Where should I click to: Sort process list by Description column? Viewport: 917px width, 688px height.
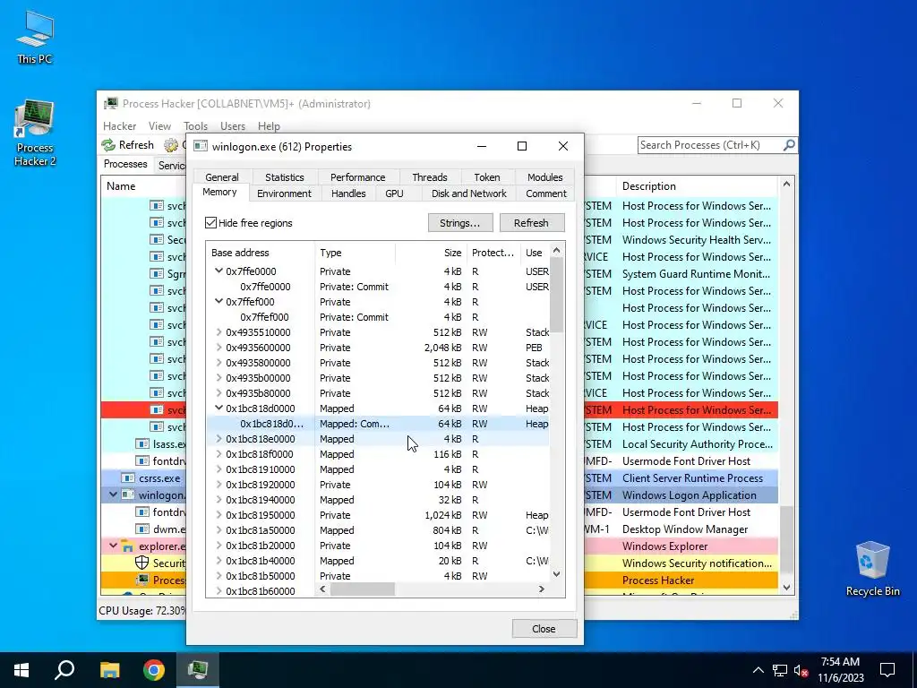click(x=696, y=186)
